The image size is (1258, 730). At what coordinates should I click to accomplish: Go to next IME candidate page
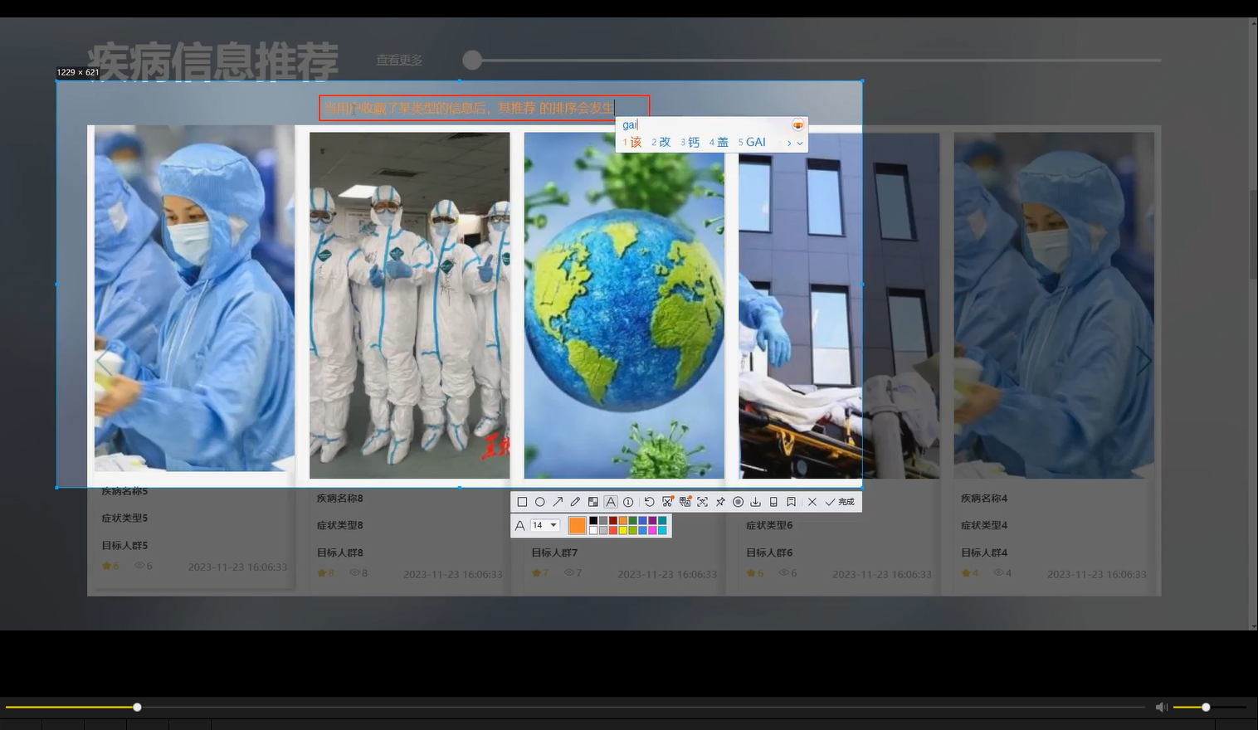788,144
